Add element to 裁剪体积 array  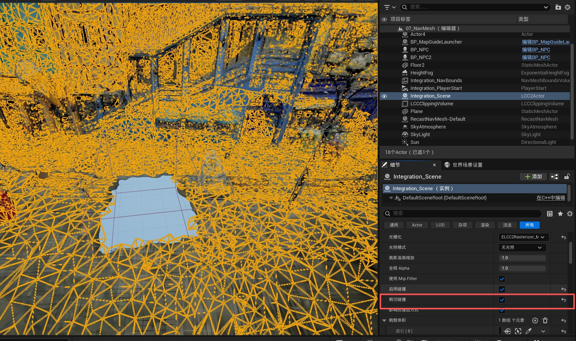[x=535, y=321]
